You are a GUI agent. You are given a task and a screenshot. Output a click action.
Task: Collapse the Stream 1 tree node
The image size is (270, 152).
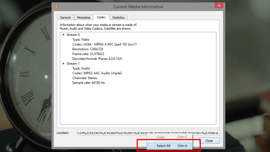pos(63,63)
